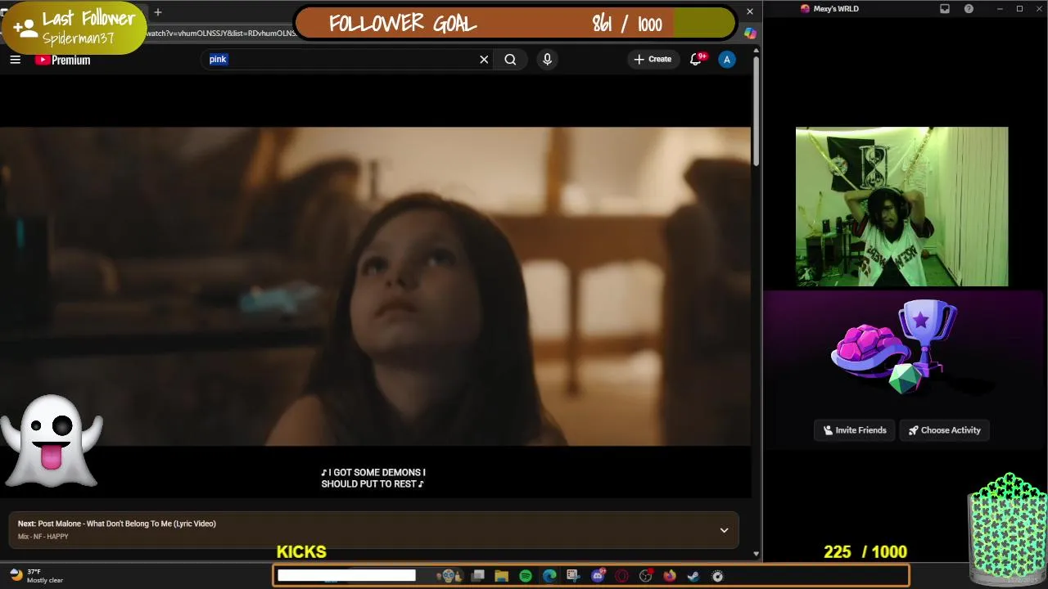Open File Explorer from taskbar

(x=502, y=576)
